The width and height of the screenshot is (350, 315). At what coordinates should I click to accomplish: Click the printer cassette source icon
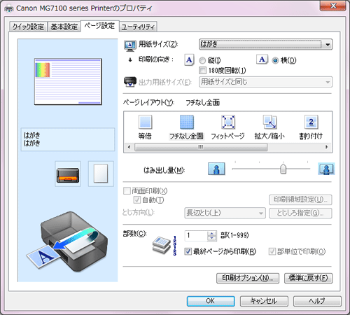[68, 174]
